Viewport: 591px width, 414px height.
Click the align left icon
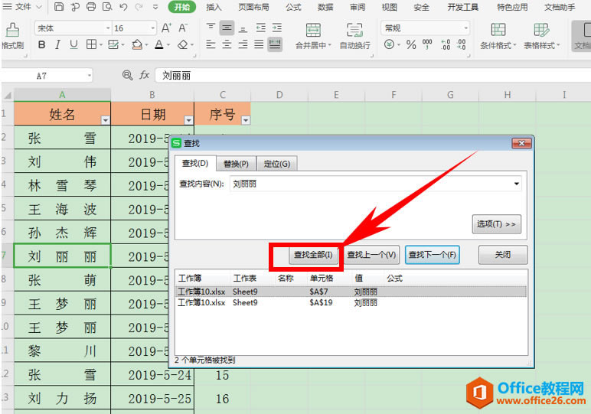[x=211, y=45]
